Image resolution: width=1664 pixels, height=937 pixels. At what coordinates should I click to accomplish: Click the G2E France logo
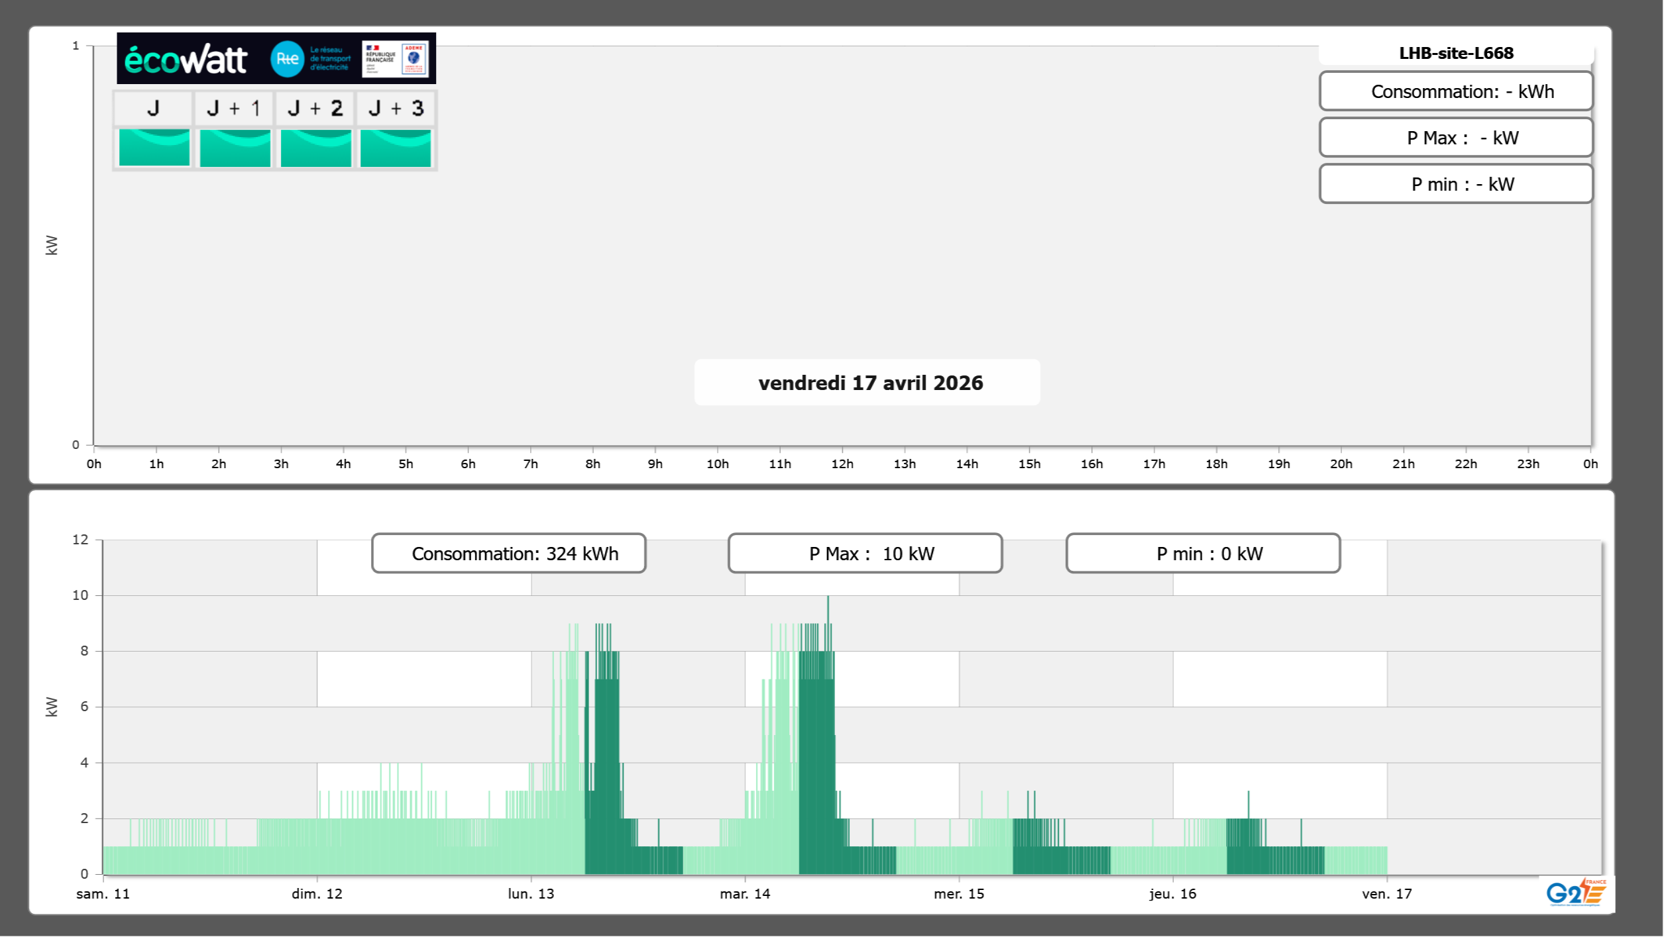click(1575, 893)
